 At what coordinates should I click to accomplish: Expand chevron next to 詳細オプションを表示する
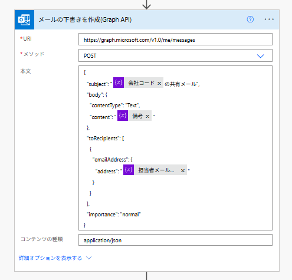[89, 258]
